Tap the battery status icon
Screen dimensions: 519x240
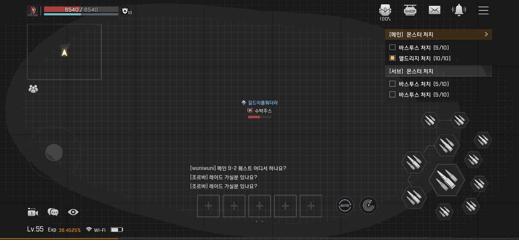[117, 230]
